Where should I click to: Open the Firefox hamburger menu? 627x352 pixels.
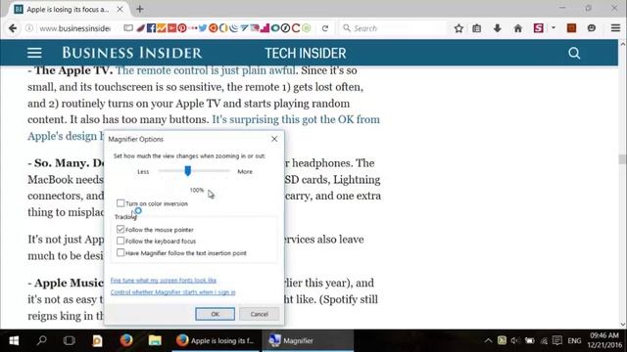pyautogui.click(x=615, y=28)
